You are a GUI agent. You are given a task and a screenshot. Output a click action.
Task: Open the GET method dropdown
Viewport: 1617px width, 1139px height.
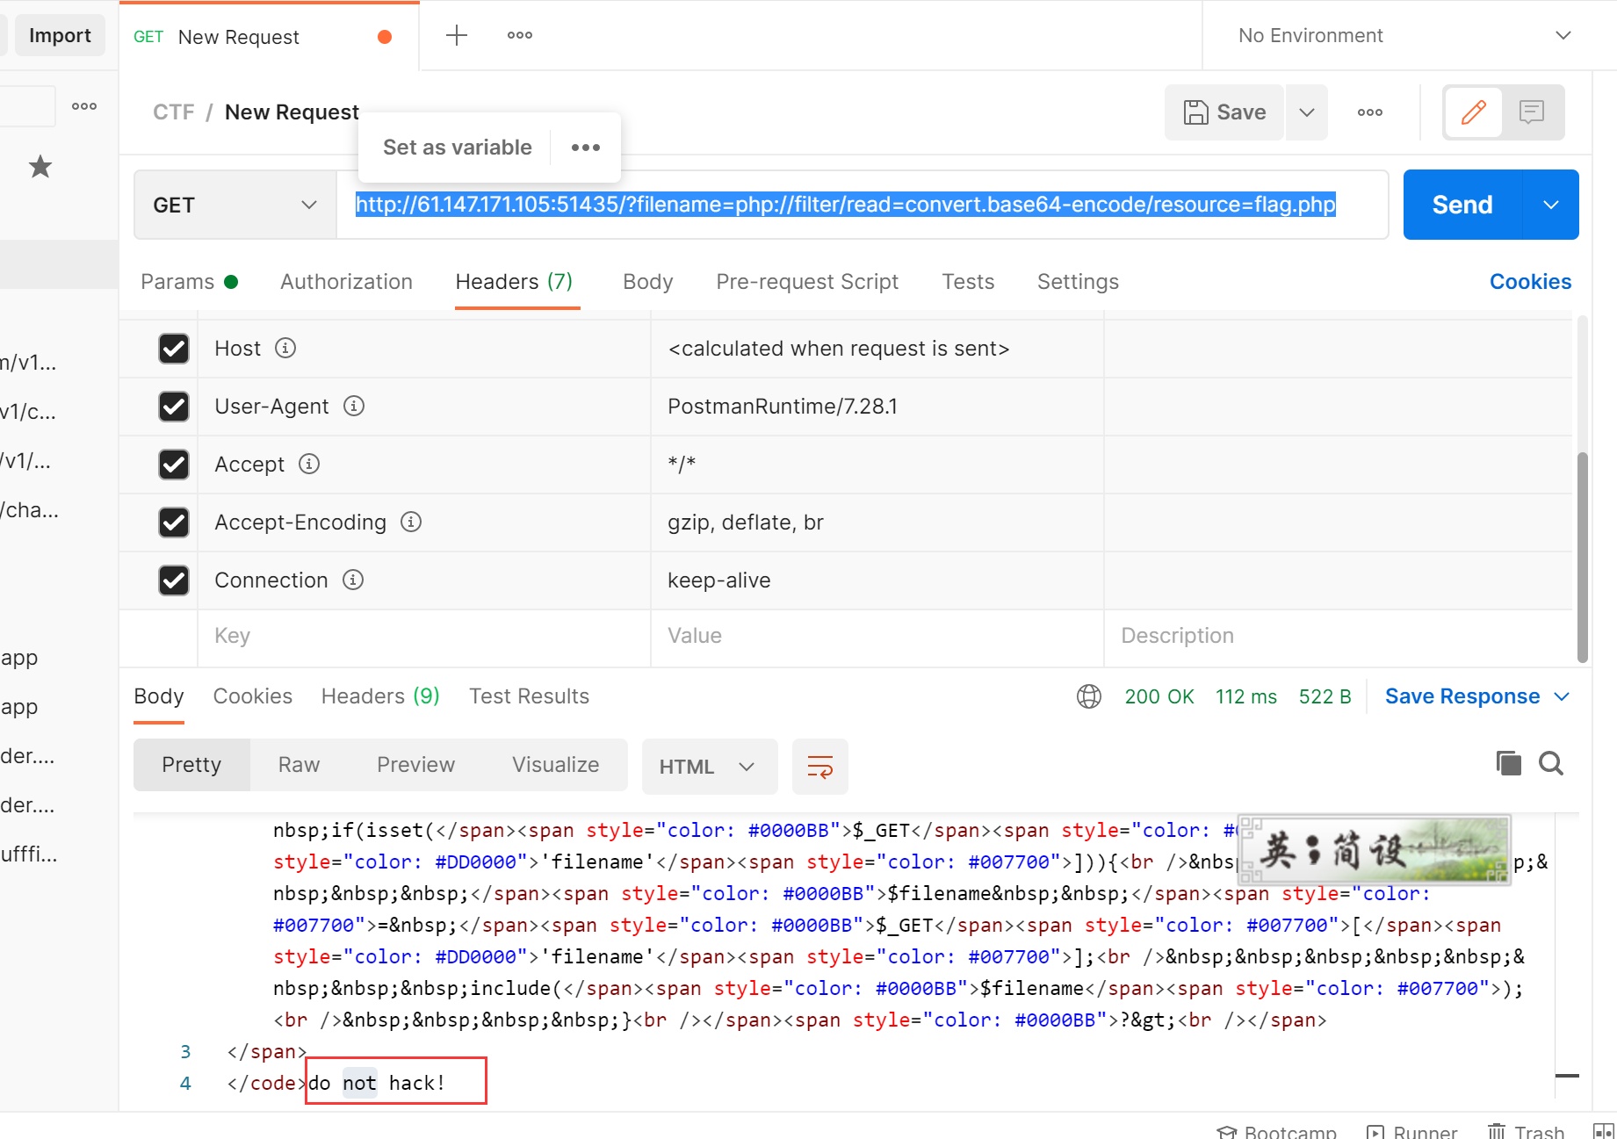pyautogui.click(x=235, y=205)
